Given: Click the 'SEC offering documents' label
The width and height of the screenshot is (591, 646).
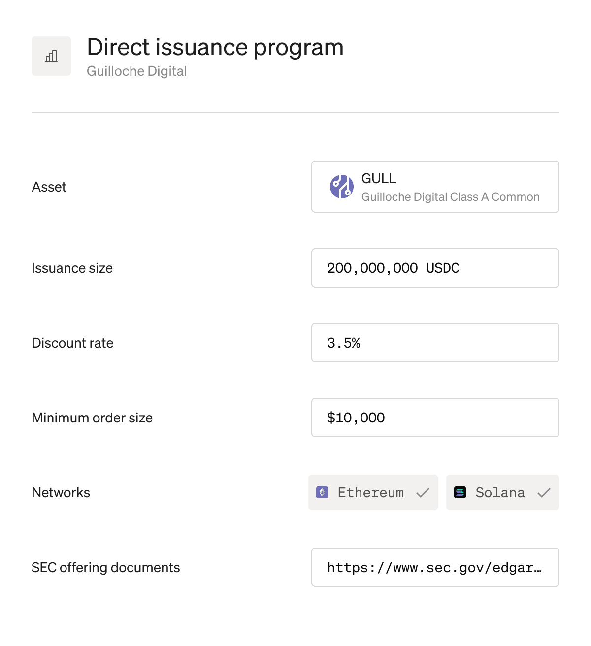Looking at the screenshot, I should tap(106, 567).
